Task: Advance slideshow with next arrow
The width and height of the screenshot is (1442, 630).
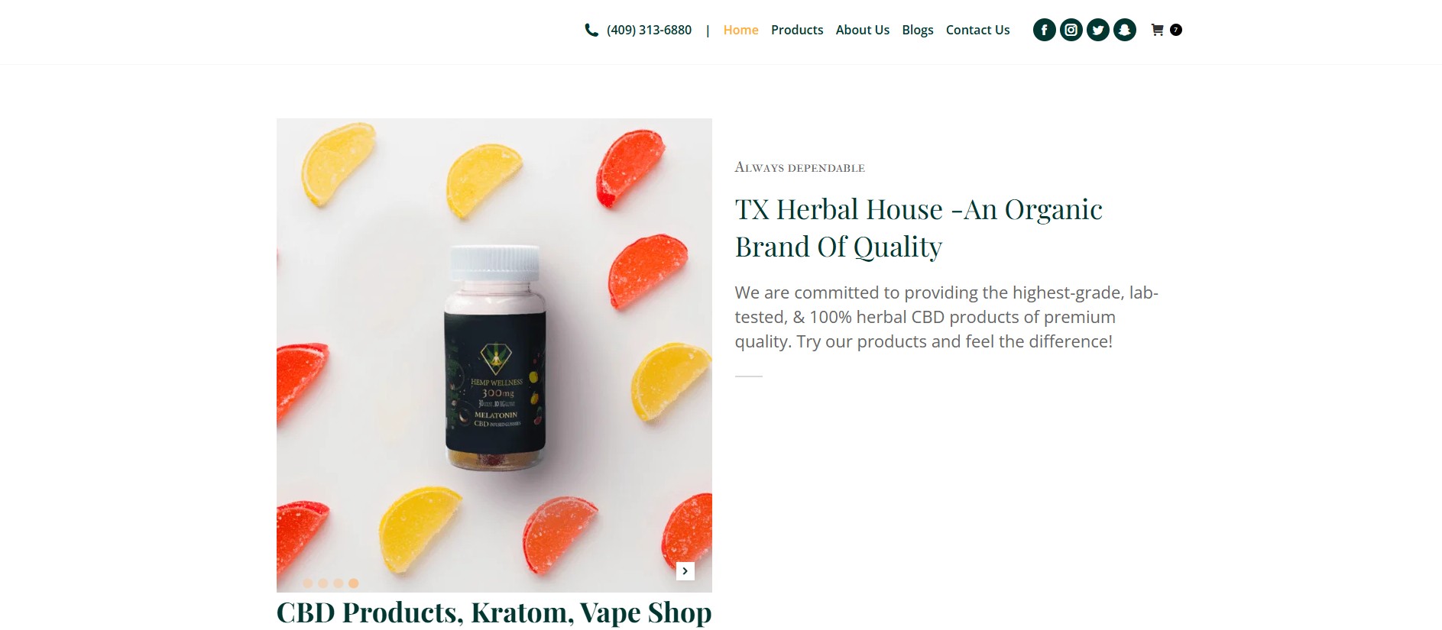Action: coord(685,570)
